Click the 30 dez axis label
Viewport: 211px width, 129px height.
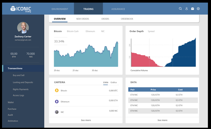95,70
